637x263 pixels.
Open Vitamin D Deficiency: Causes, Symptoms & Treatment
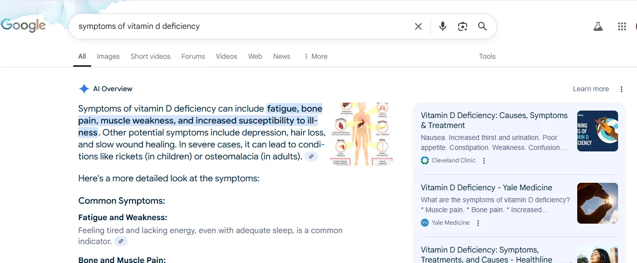(x=494, y=120)
